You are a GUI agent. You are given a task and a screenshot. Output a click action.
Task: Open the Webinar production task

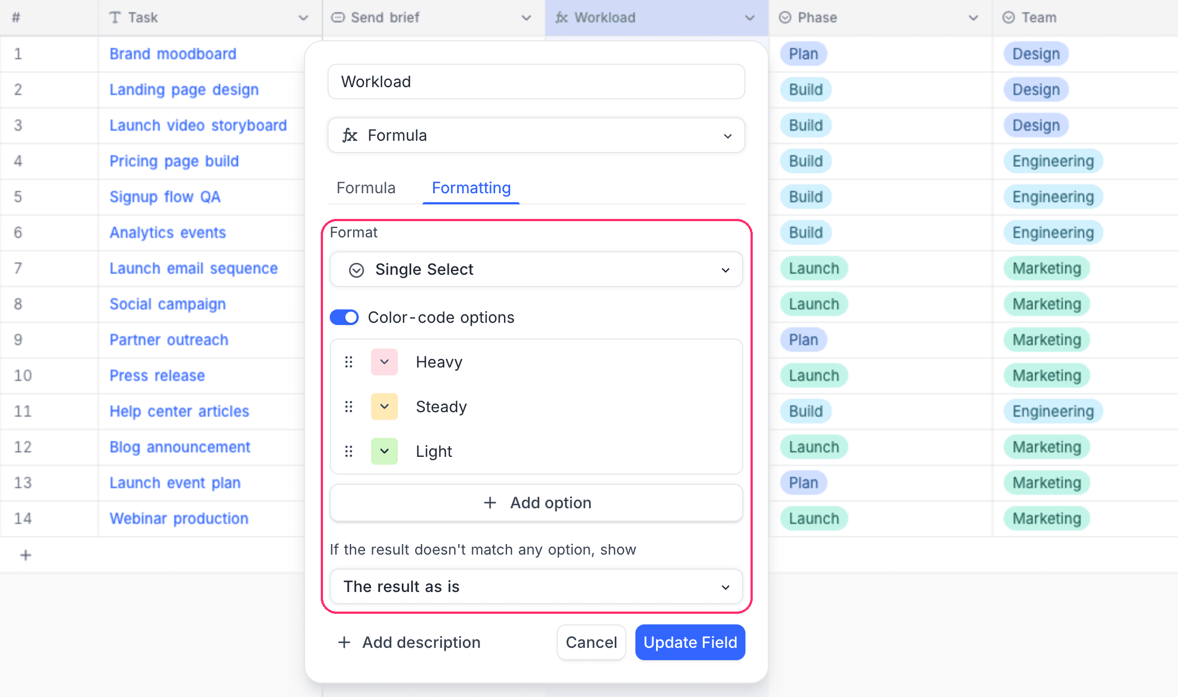(x=179, y=518)
